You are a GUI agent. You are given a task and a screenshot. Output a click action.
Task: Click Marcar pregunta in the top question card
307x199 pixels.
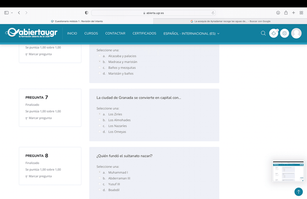point(39,54)
